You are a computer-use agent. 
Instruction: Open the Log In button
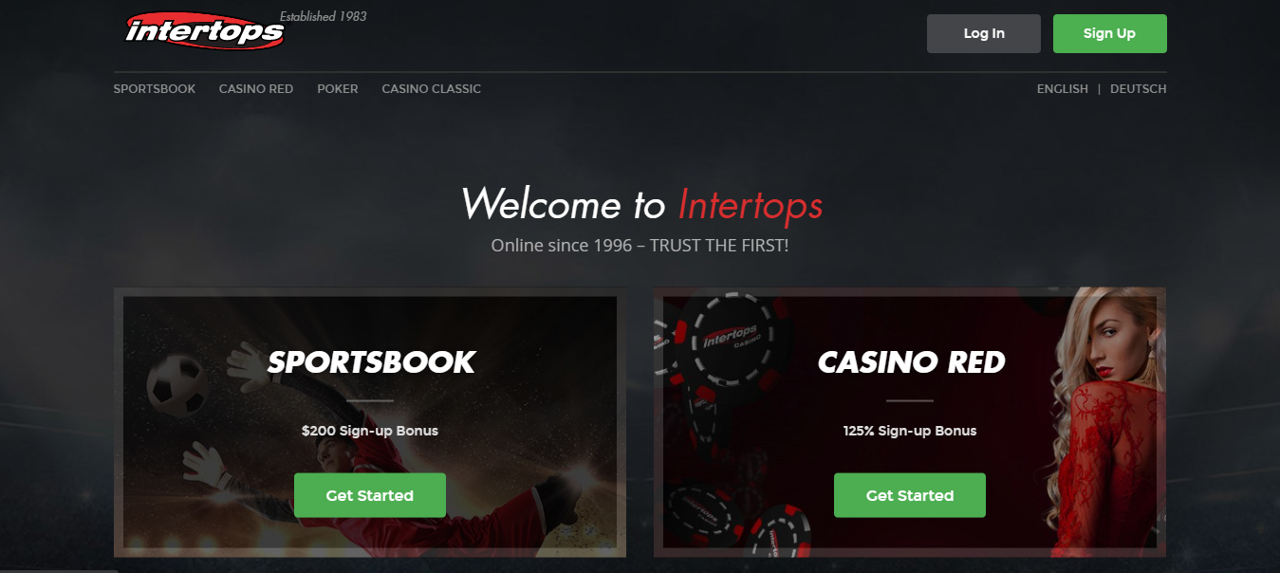(x=984, y=33)
